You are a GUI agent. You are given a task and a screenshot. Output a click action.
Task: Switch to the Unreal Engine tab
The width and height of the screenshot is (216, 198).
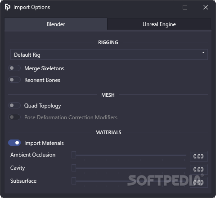point(159,24)
